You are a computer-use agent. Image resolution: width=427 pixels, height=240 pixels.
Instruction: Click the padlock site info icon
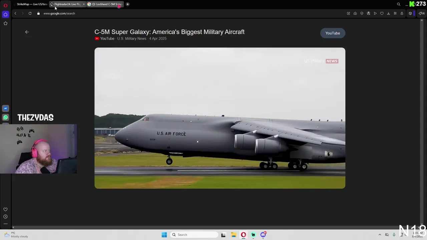pos(38,13)
